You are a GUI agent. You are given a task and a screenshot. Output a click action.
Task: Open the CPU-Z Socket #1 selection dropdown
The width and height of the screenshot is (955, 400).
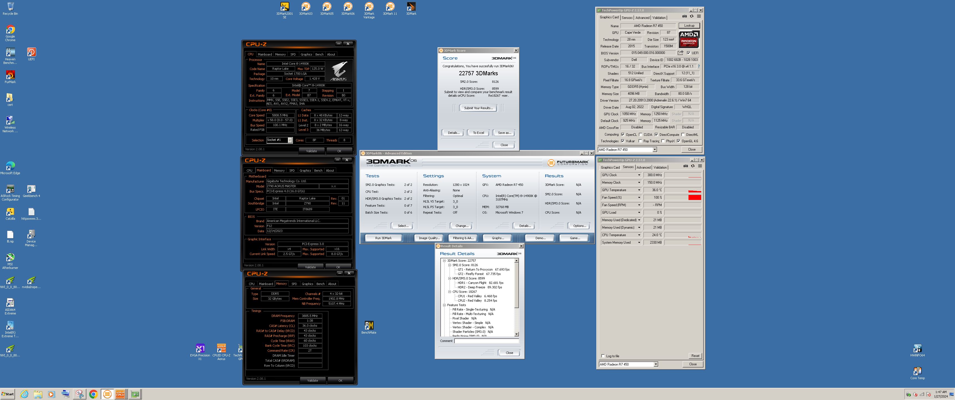click(x=290, y=140)
